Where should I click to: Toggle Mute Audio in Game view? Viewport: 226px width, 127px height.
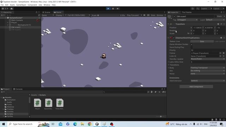[x=144, y=15]
